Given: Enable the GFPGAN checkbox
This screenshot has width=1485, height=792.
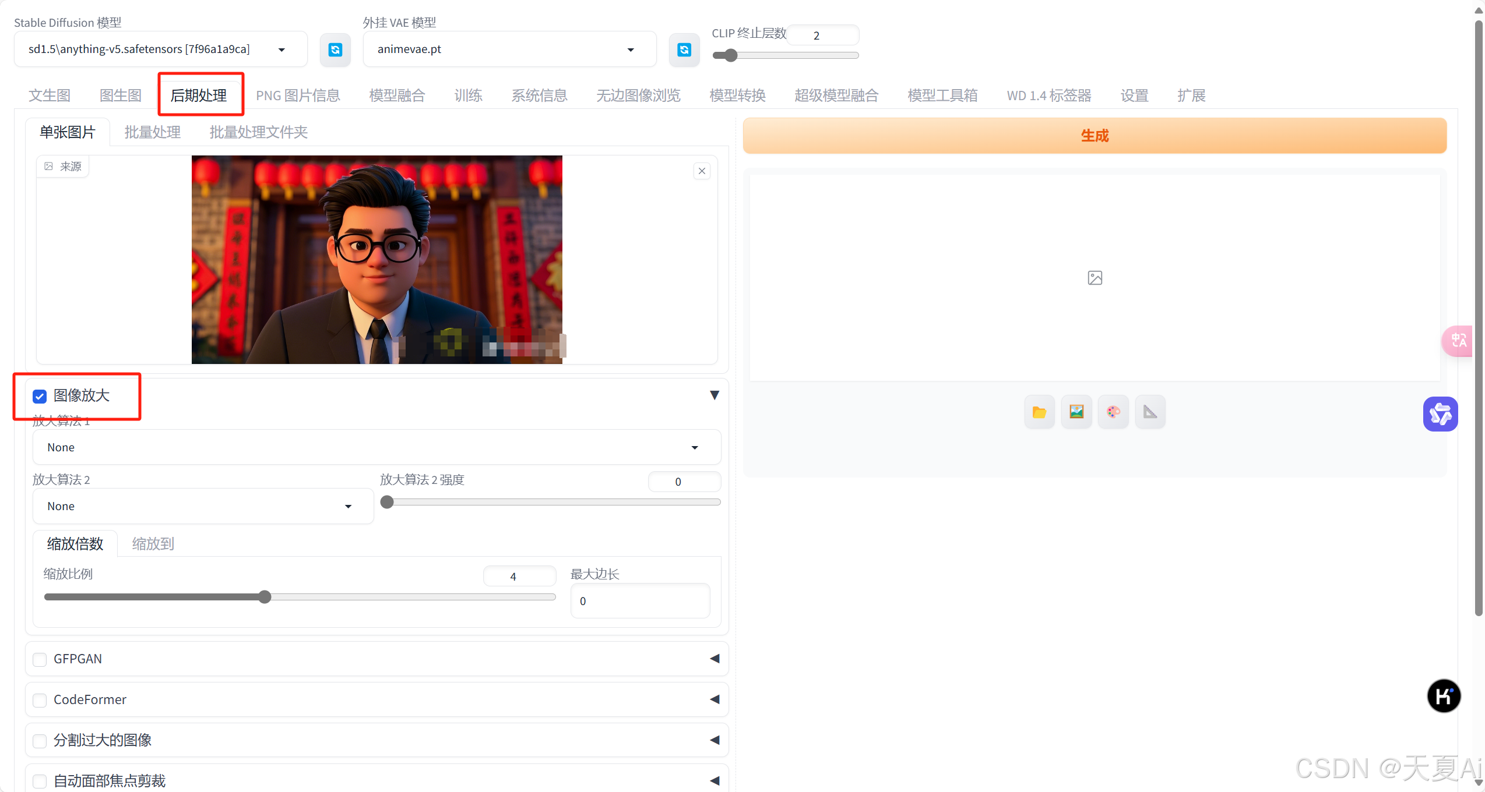Looking at the screenshot, I should click(x=40, y=659).
